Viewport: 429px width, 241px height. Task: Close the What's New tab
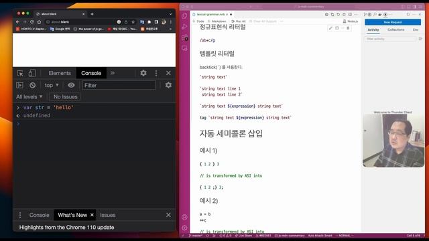tap(93, 215)
